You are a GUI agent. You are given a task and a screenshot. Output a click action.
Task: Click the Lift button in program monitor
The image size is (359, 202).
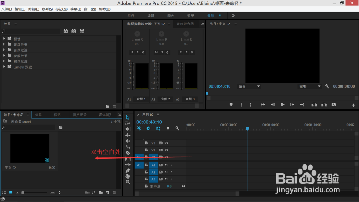point(314,104)
